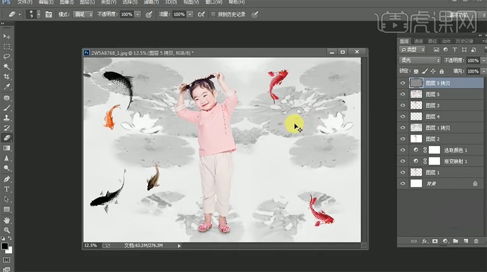
Task: Enable the 抹到历史记录 checkbox
Action: click(x=213, y=15)
